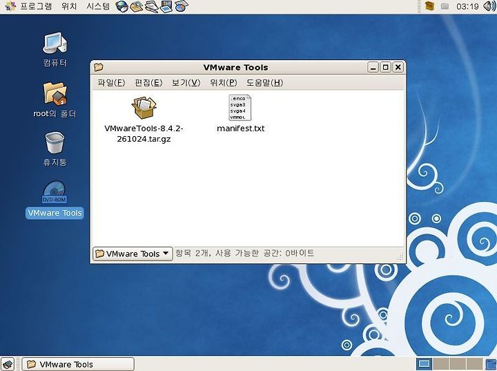Switch to the second workspace

(441, 364)
